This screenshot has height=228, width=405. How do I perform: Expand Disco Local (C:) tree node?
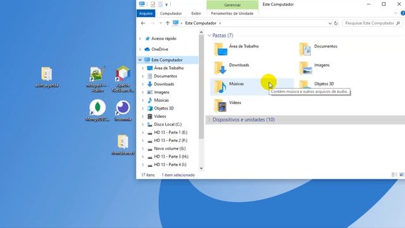(x=143, y=124)
